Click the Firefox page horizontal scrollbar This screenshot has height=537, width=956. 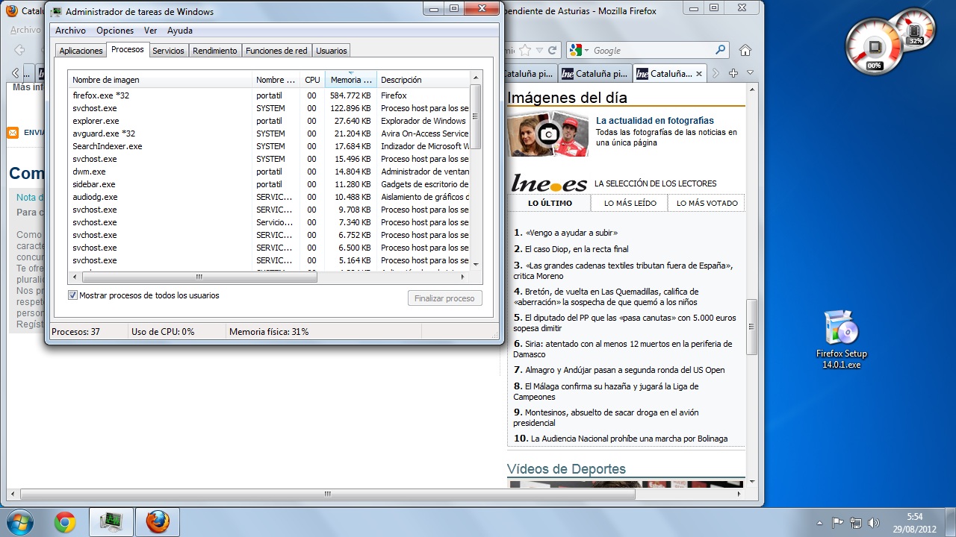(327, 494)
